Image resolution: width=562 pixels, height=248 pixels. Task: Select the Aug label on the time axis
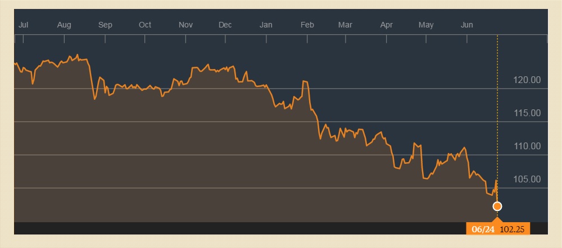(64, 25)
